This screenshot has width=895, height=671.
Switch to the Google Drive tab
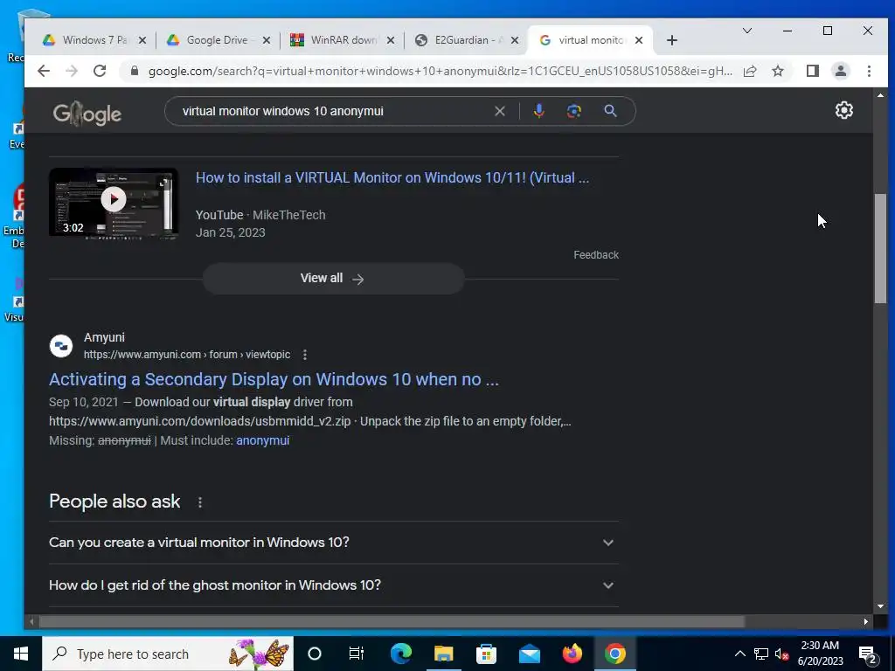[217, 40]
